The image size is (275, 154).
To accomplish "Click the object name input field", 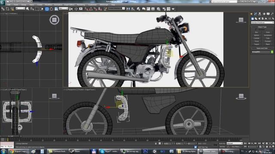I will coord(261,52).
